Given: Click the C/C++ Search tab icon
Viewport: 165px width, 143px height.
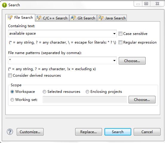Looking at the screenshot, I should [39, 18].
